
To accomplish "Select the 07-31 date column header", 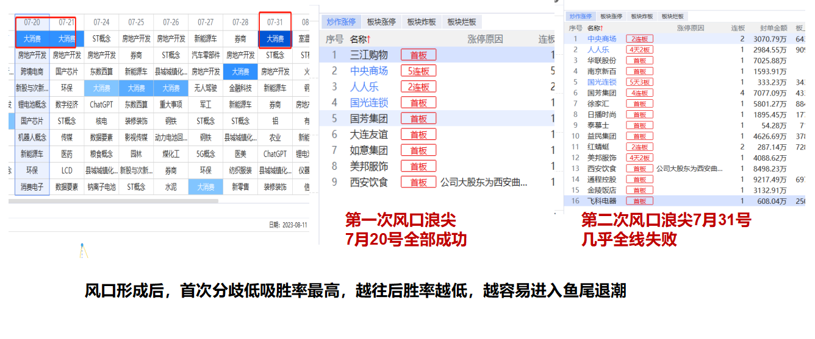I will pos(276,23).
